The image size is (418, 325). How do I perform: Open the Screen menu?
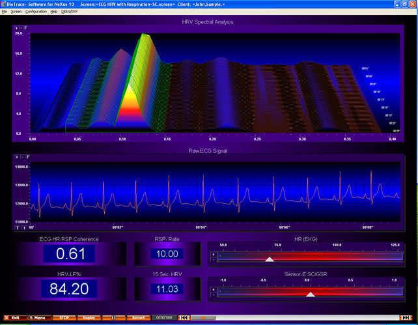click(x=16, y=12)
